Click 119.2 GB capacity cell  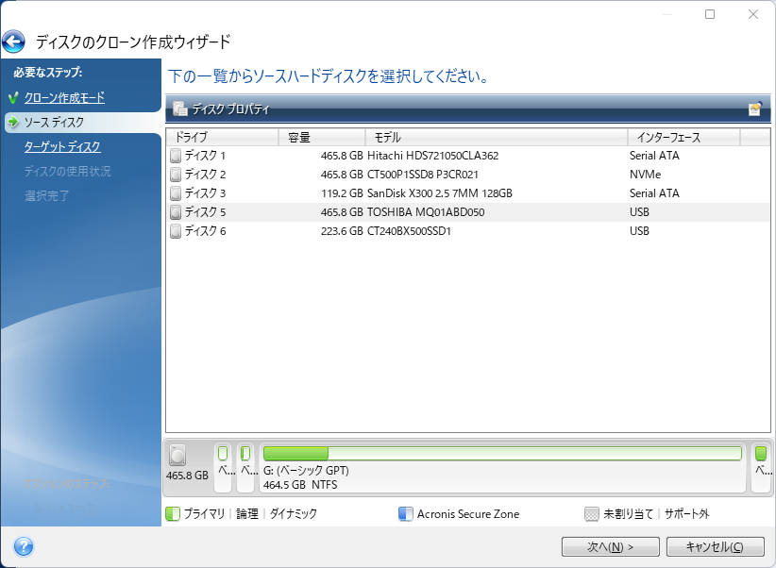click(342, 193)
